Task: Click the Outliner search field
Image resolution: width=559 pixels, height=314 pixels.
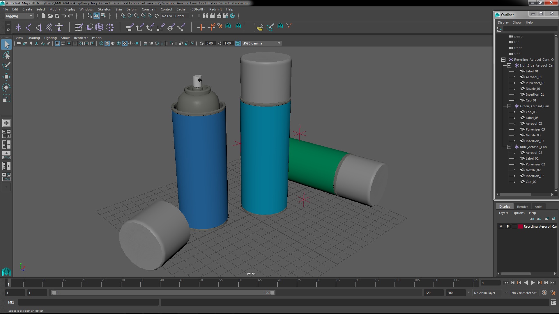Action: click(530, 29)
